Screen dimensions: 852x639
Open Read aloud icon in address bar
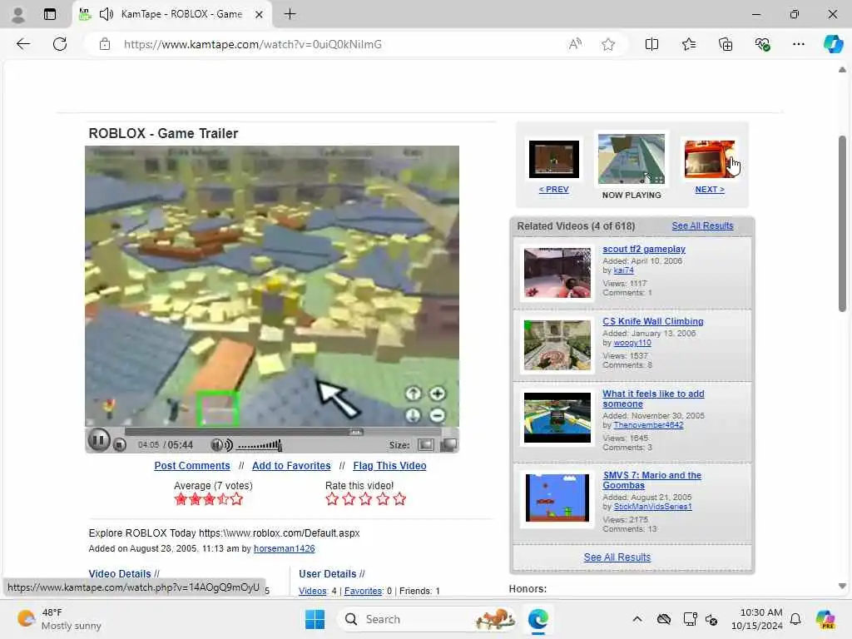575,44
